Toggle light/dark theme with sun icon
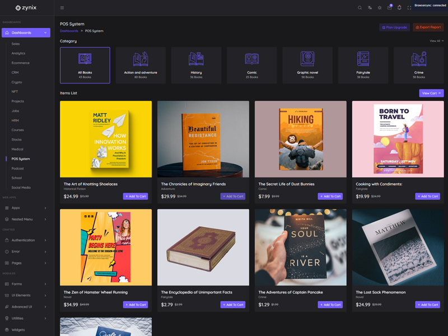Viewport: 448px width, 336px height. [380, 8]
